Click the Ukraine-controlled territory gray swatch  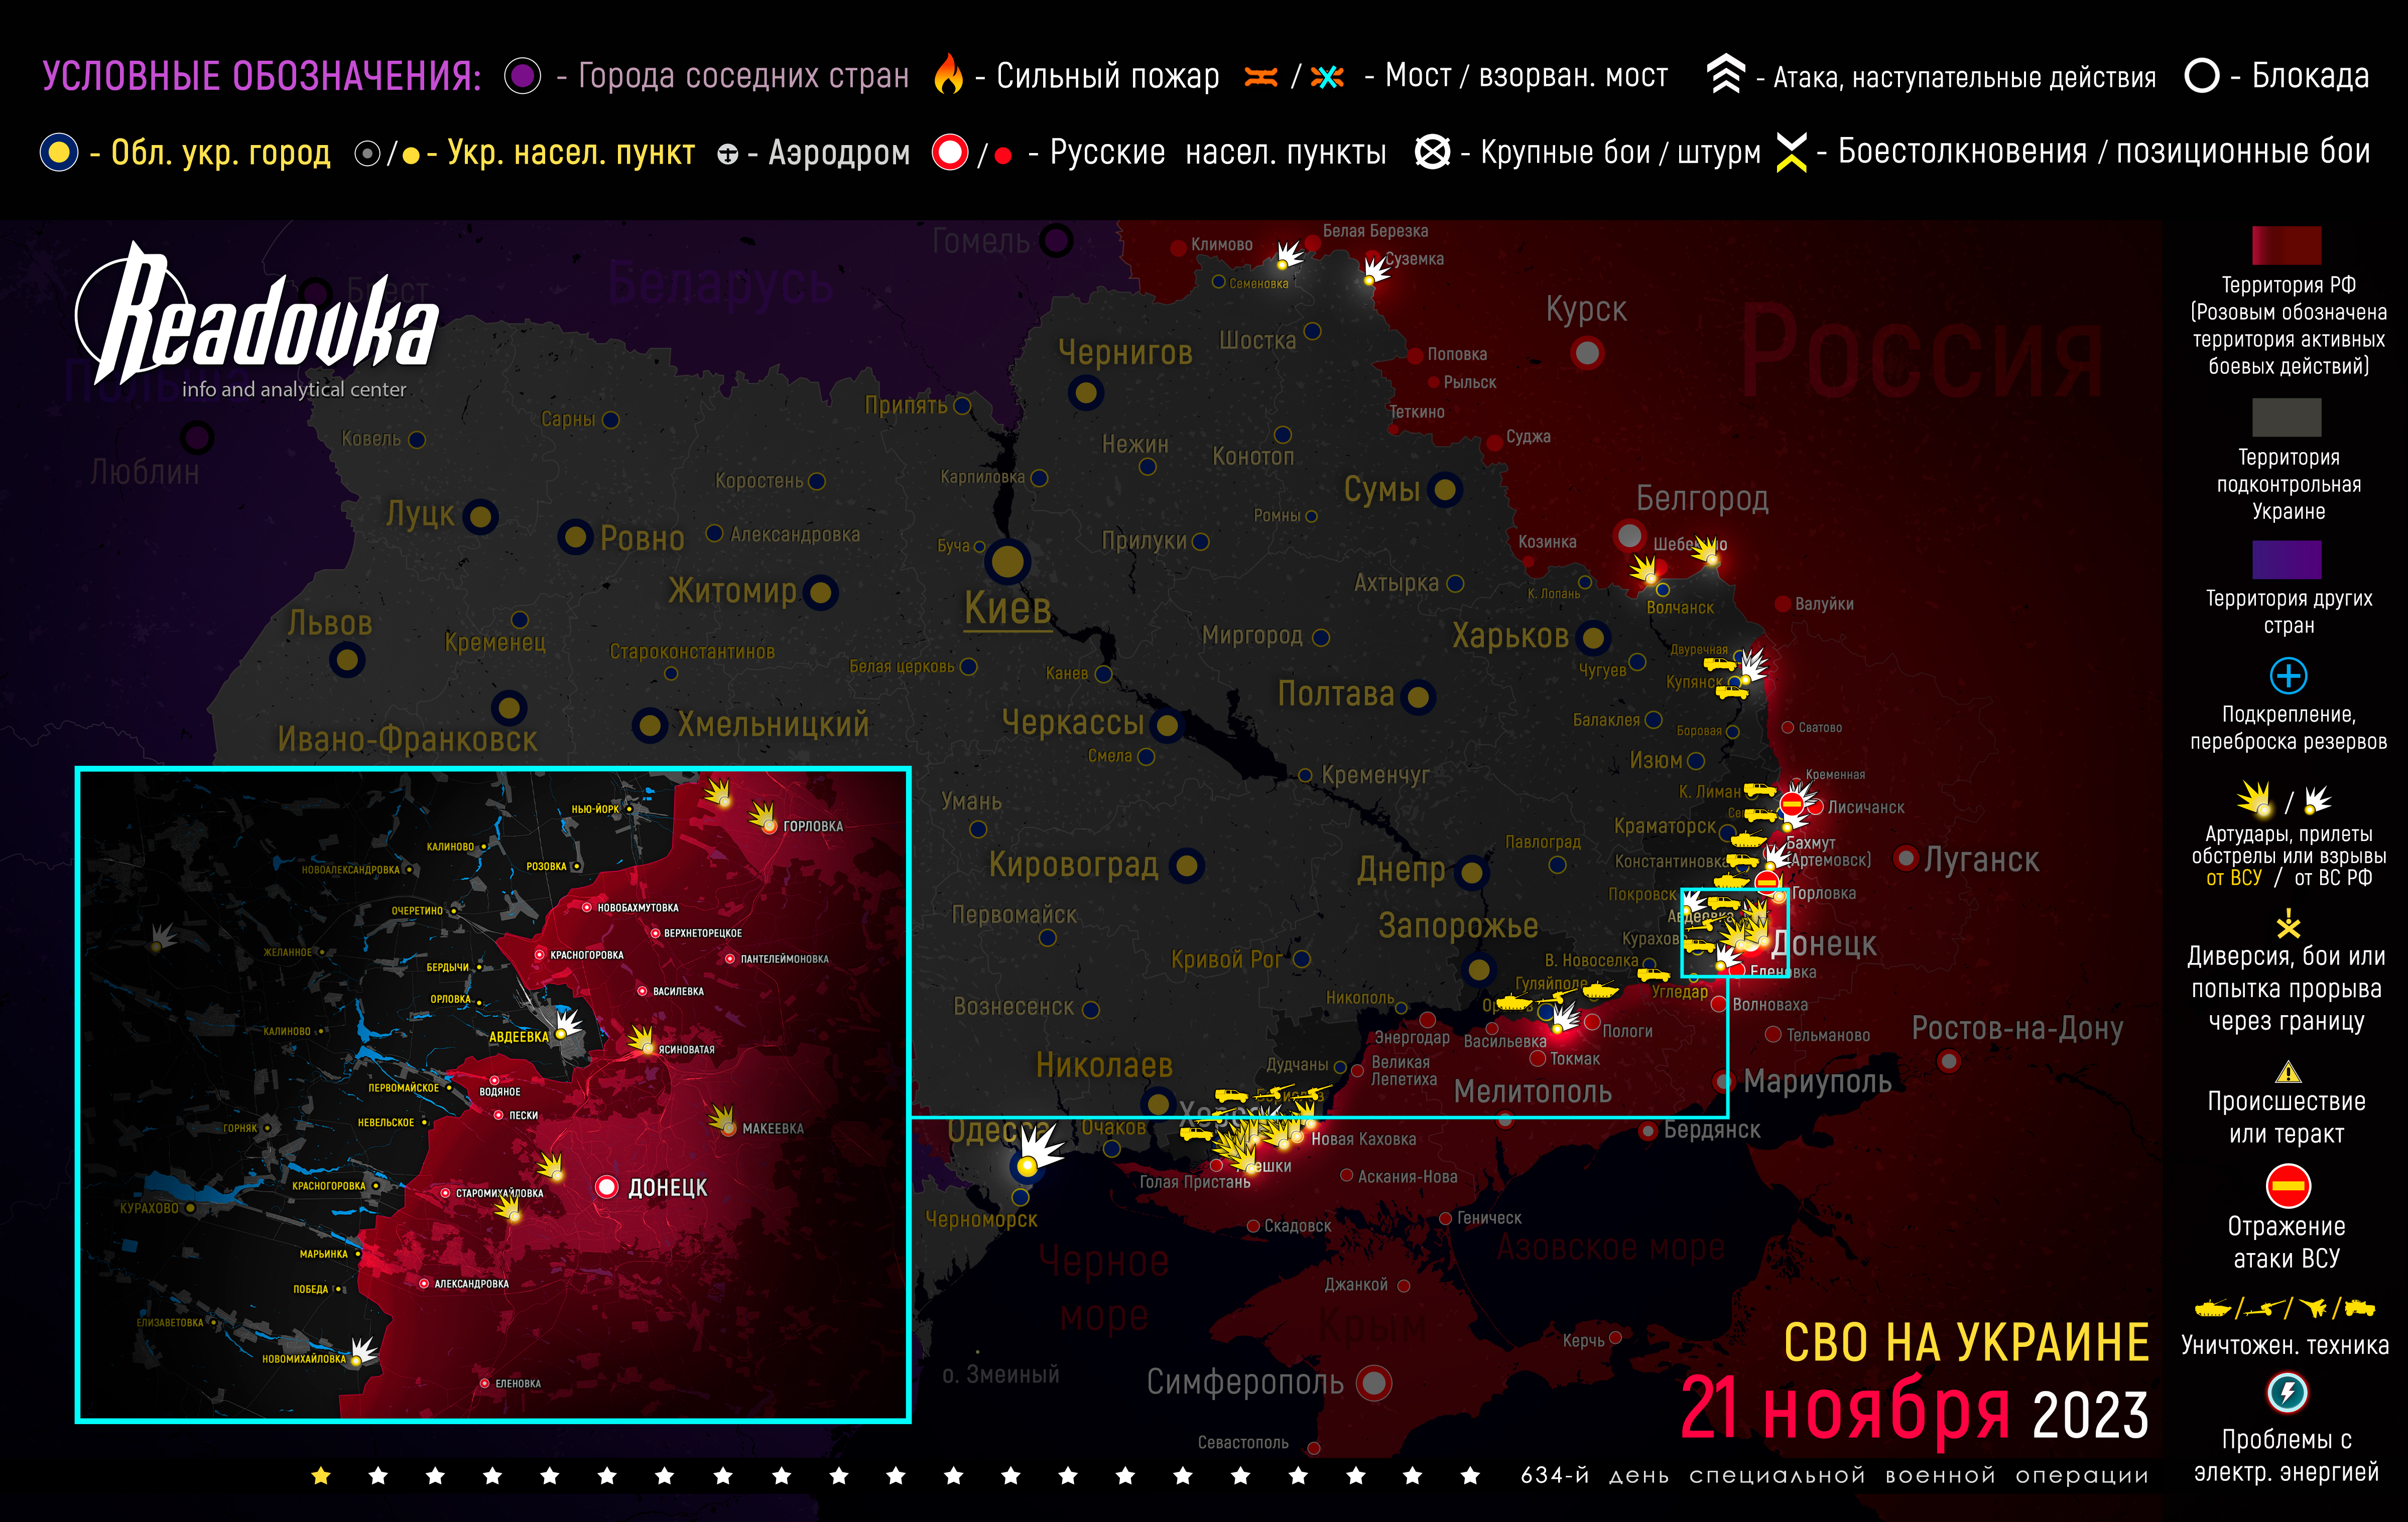2286,418
